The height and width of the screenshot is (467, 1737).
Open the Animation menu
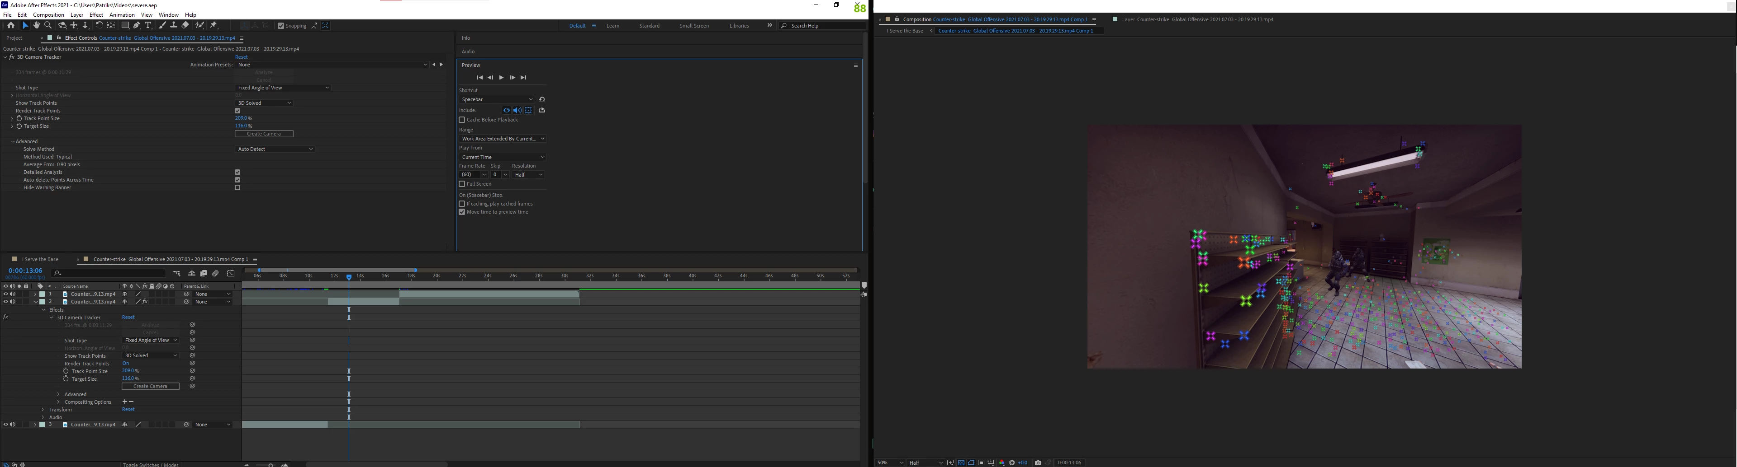(x=122, y=15)
